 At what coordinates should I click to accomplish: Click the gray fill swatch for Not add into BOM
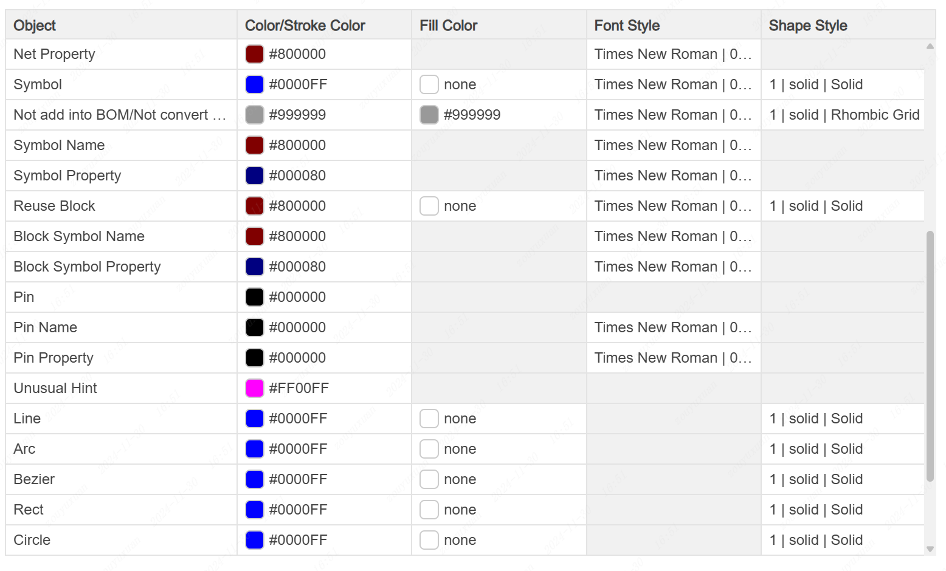429,115
